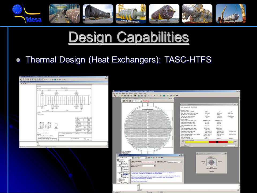The image size is (257, 193).
Task: Click the double-right arrow in HTFS Data Browser
Action: (159, 158)
